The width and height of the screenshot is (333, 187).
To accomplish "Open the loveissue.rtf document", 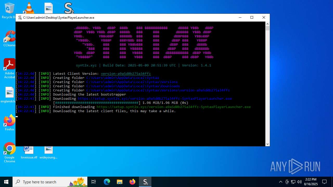I will click(x=29, y=153).
